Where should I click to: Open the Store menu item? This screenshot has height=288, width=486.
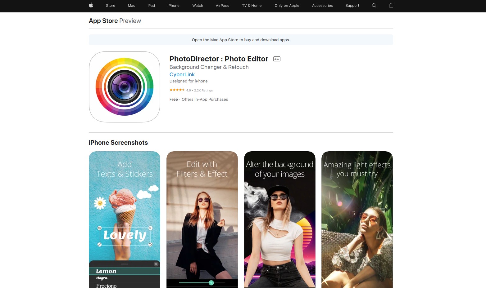[111, 6]
